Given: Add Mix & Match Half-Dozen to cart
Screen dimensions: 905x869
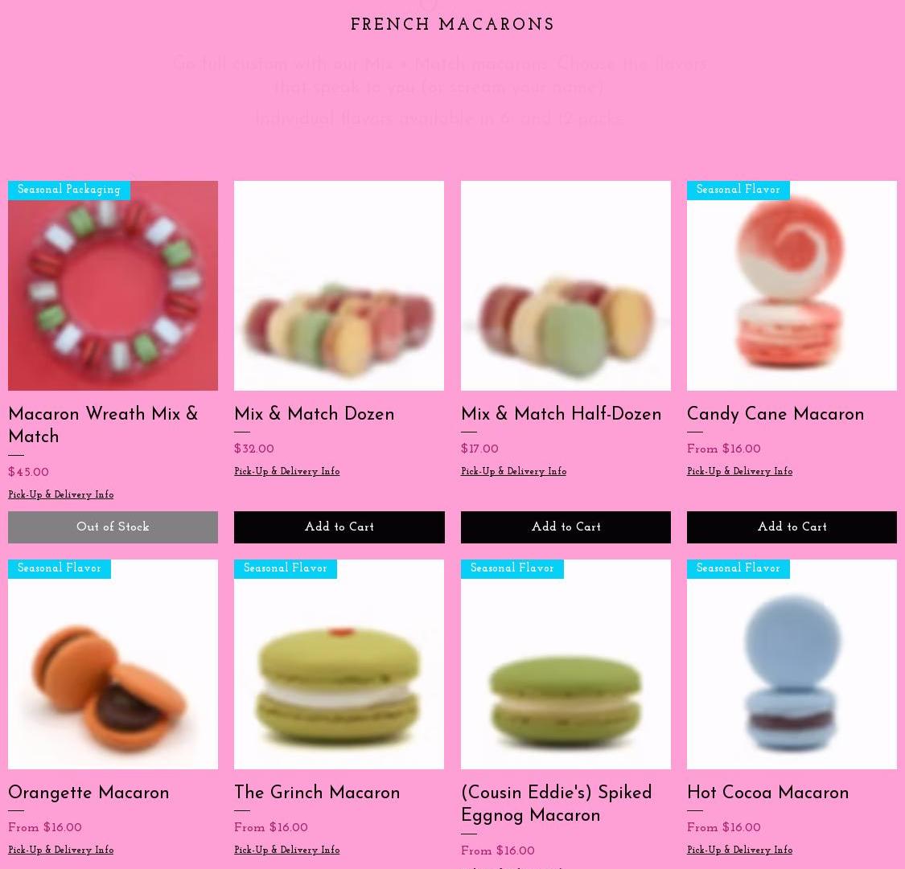Looking at the screenshot, I should [x=566, y=527].
